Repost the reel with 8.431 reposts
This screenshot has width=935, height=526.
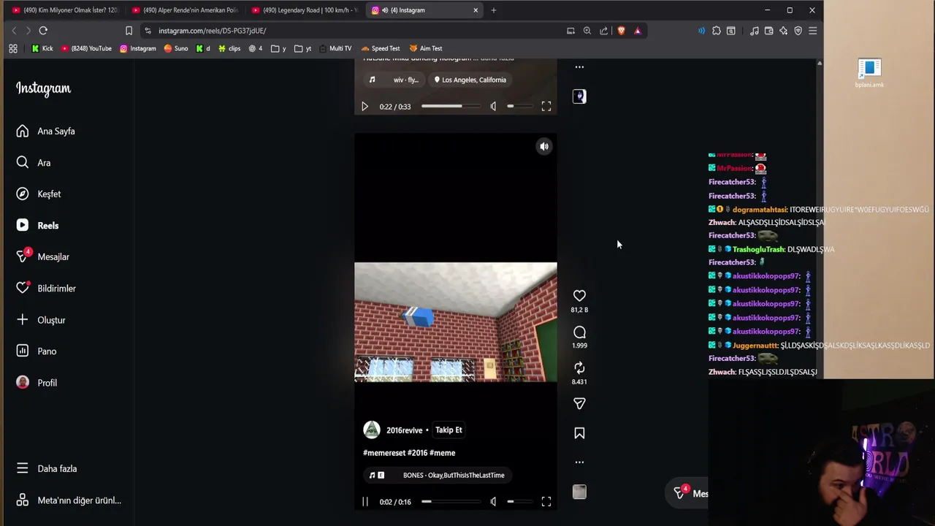[579, 368]
